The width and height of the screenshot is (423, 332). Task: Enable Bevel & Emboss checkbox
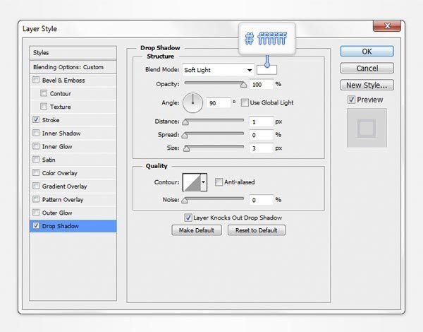(x=36, y=80)
